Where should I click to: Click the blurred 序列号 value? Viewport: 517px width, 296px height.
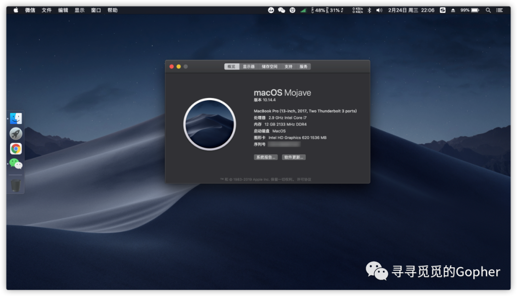tap(284, 144)
